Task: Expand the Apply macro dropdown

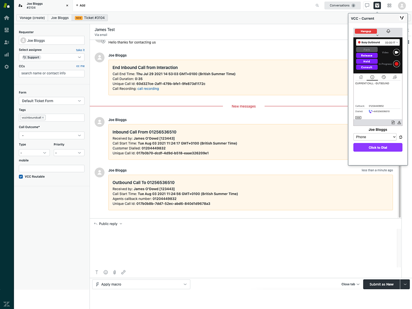Action: click(x=141, y=284)
